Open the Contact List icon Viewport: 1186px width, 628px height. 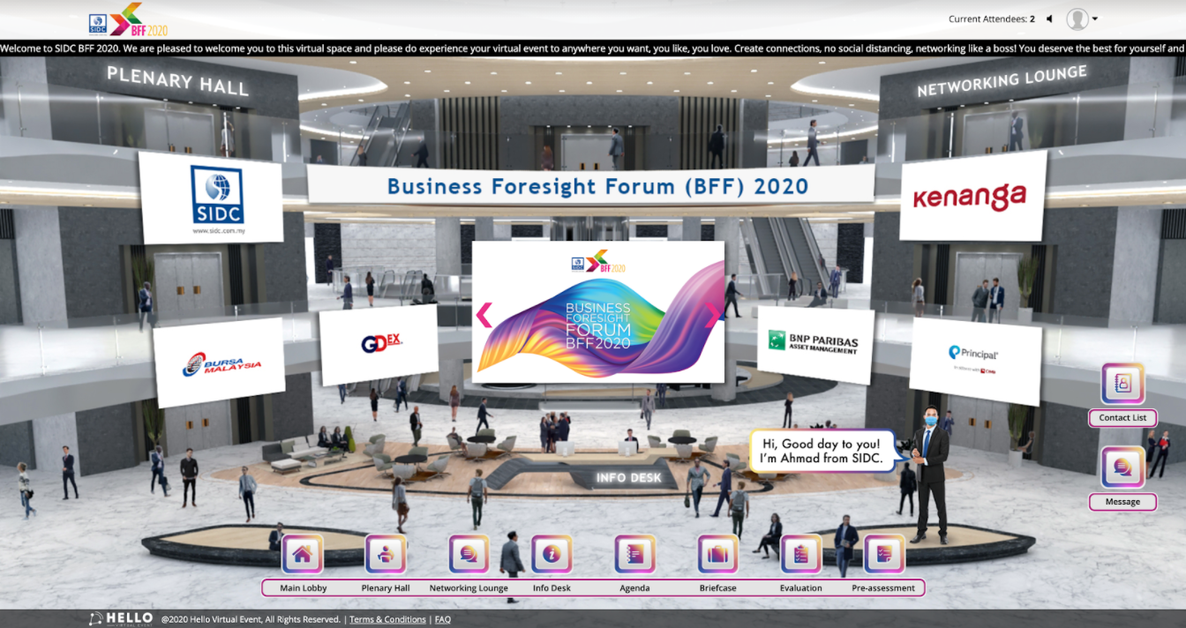(1122, 385)
